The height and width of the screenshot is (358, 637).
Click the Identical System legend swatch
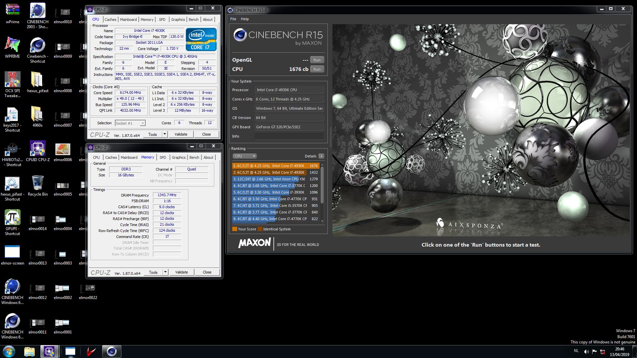tap(260, 229)
